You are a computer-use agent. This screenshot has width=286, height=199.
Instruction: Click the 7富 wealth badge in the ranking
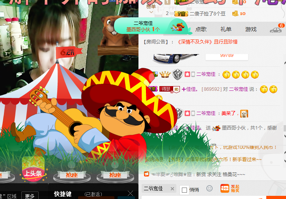181,14
